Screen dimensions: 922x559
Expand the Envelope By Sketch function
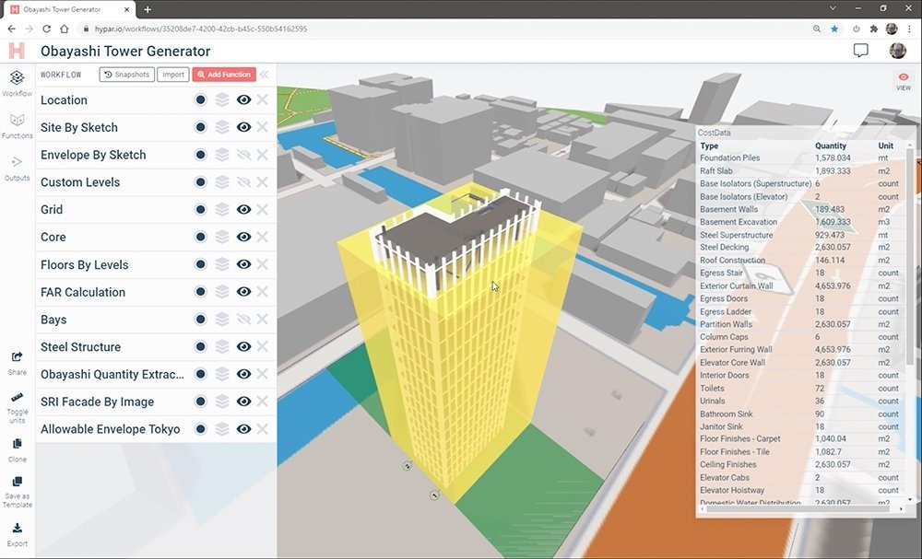(x=93, y=155)
